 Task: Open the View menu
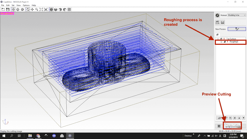19,5
